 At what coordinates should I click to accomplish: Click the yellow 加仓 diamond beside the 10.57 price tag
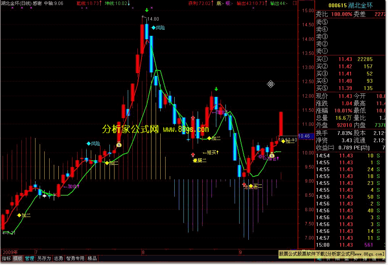[283, 141]
